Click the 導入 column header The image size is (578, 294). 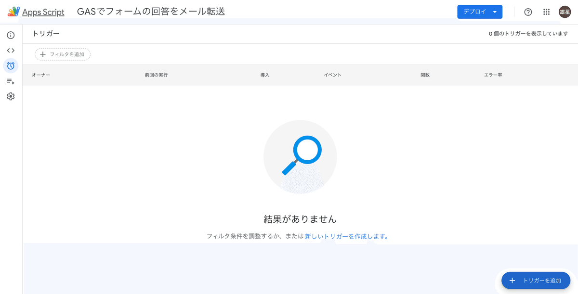pos(265,75)
